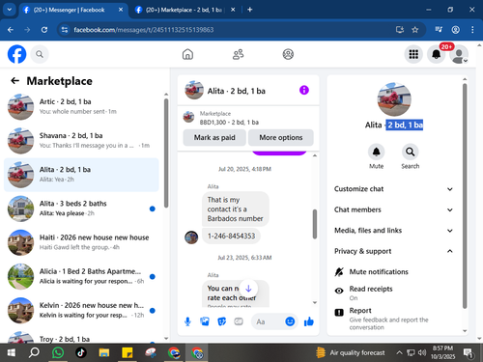Open the Marketplace listing BBD1,300 - 2 bd, 1 ba
The height and width of the screenshot is (362, 483).
[x=248, y=118]
